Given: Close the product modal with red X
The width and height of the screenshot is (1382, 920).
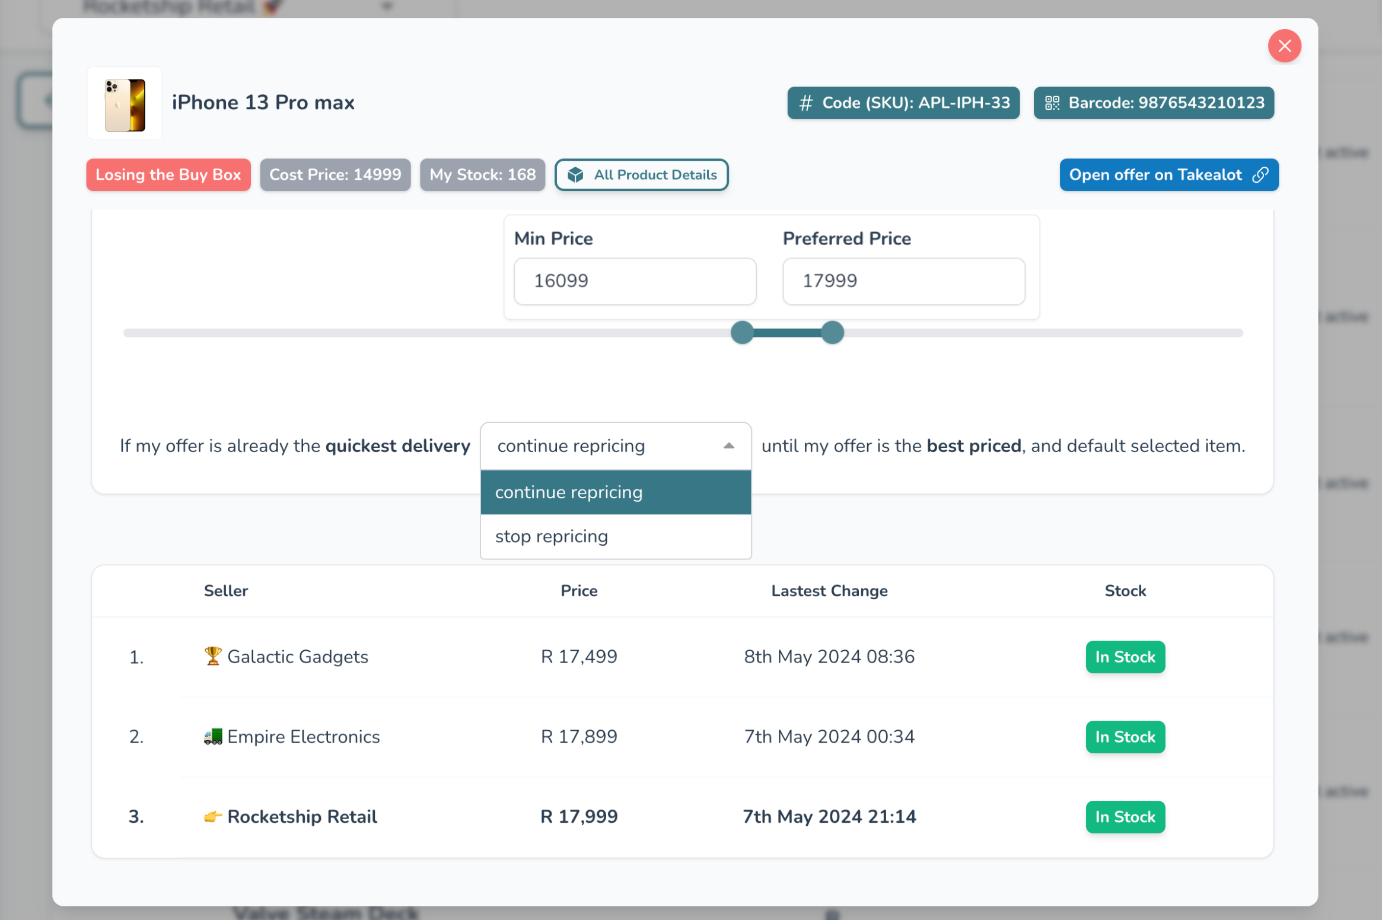Looking at the screenshot, I should click(x=1284, y=46).
